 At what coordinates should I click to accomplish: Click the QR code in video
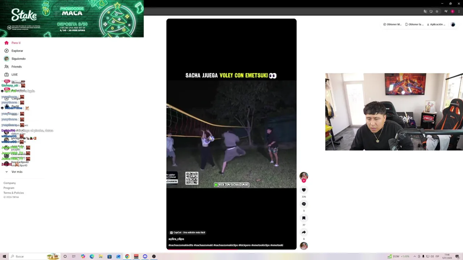coord(192,178)
